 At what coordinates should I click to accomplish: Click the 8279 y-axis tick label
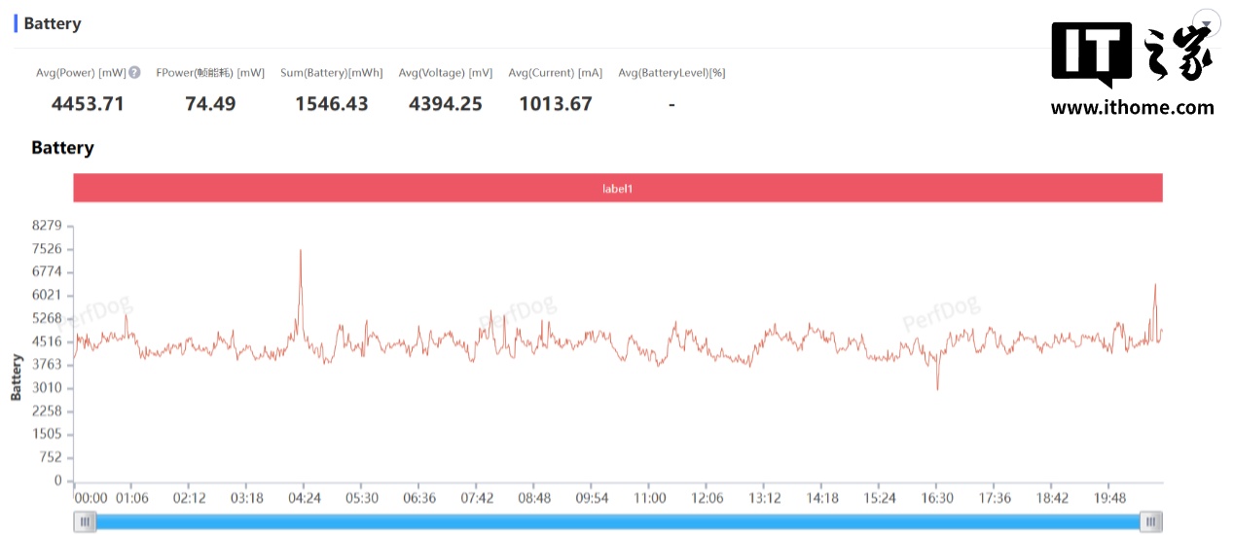47,226
